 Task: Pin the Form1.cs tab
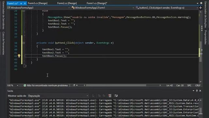pyautogui.click(x=21, y=3)
